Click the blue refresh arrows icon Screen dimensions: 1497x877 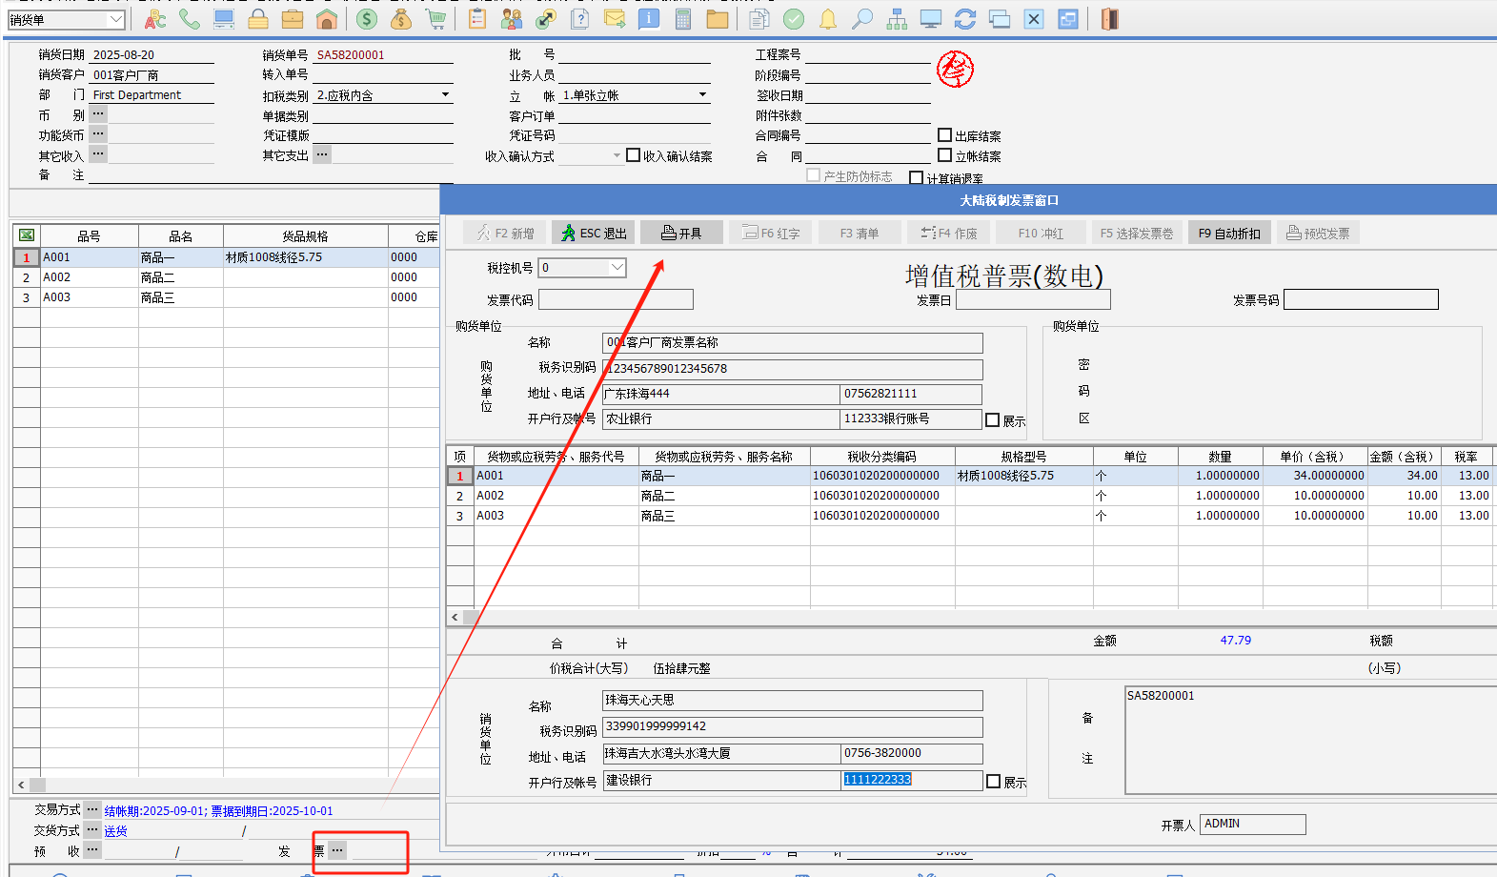point(965,19)
